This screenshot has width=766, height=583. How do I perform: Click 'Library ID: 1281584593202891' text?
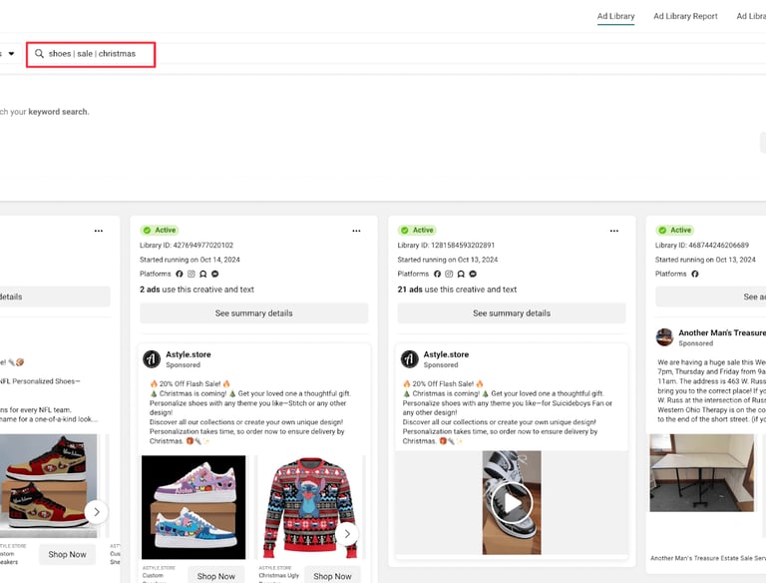(x=446, y=245)
